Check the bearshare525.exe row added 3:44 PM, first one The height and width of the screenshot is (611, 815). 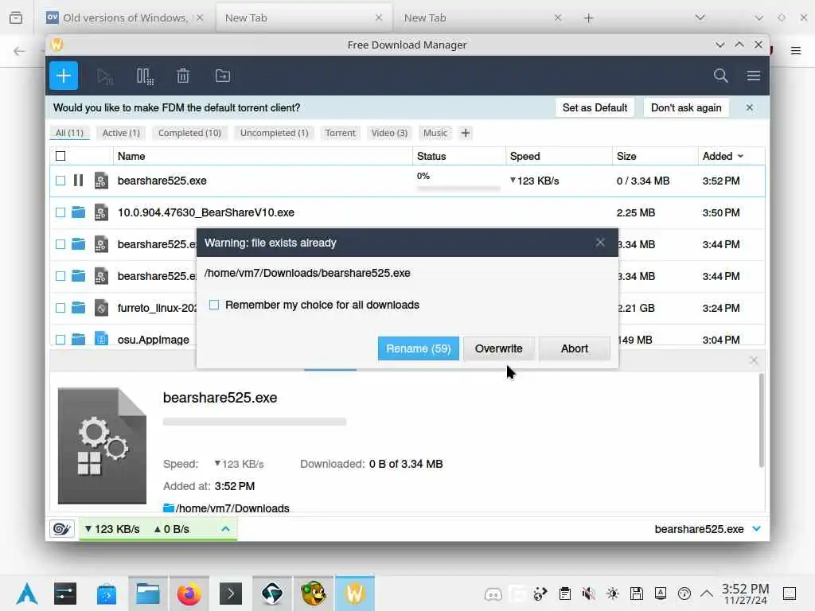click(x=60, y=243)
